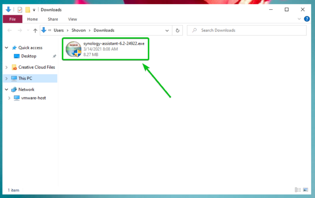
Task: Click the Back navigation arrow
Action: pos(9,31)
